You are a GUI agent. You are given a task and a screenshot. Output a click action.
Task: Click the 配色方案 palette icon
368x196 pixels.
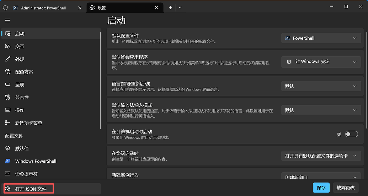click(x=7, y=72)
